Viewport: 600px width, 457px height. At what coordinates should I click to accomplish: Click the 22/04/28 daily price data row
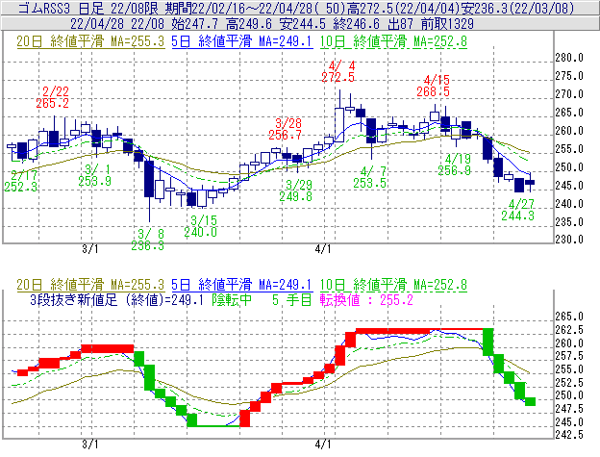click(x=272, y=24)
